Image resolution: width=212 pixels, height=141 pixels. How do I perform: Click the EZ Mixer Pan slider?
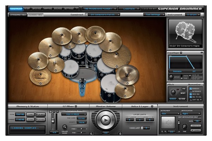point(81,133)
